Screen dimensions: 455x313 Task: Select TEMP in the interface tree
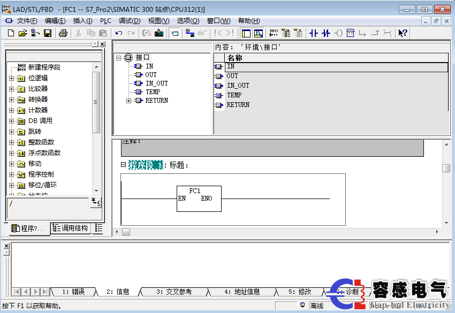pos(153,92)
